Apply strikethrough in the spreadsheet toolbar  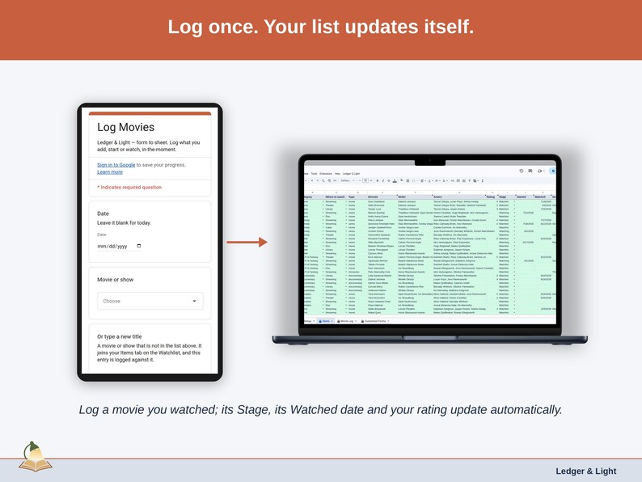pos(389,180)
